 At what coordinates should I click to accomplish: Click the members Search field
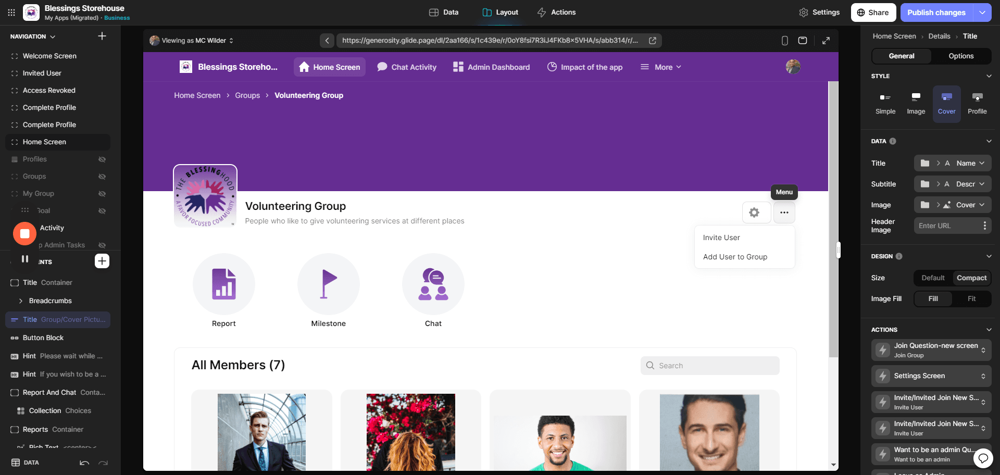710,366
